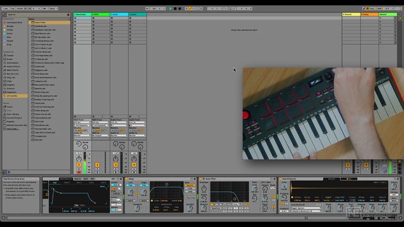Screen dimensions: 404x227
Task: Select the highlighted All results entry
Action: pyautogui.click(x=15, y=96)
